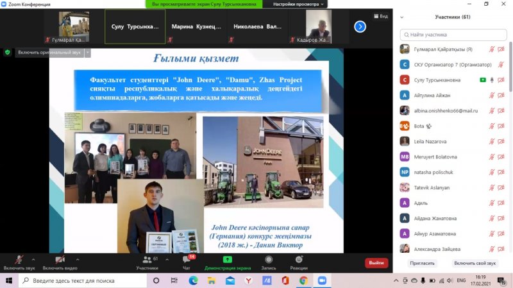The width and height of the screenshot is (513, 288).
Task: Select Николаева Вал... participant tile
Action: (x=257, y=26)
